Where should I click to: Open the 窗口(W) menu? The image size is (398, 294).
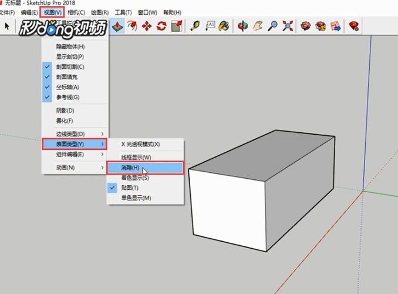147,12
